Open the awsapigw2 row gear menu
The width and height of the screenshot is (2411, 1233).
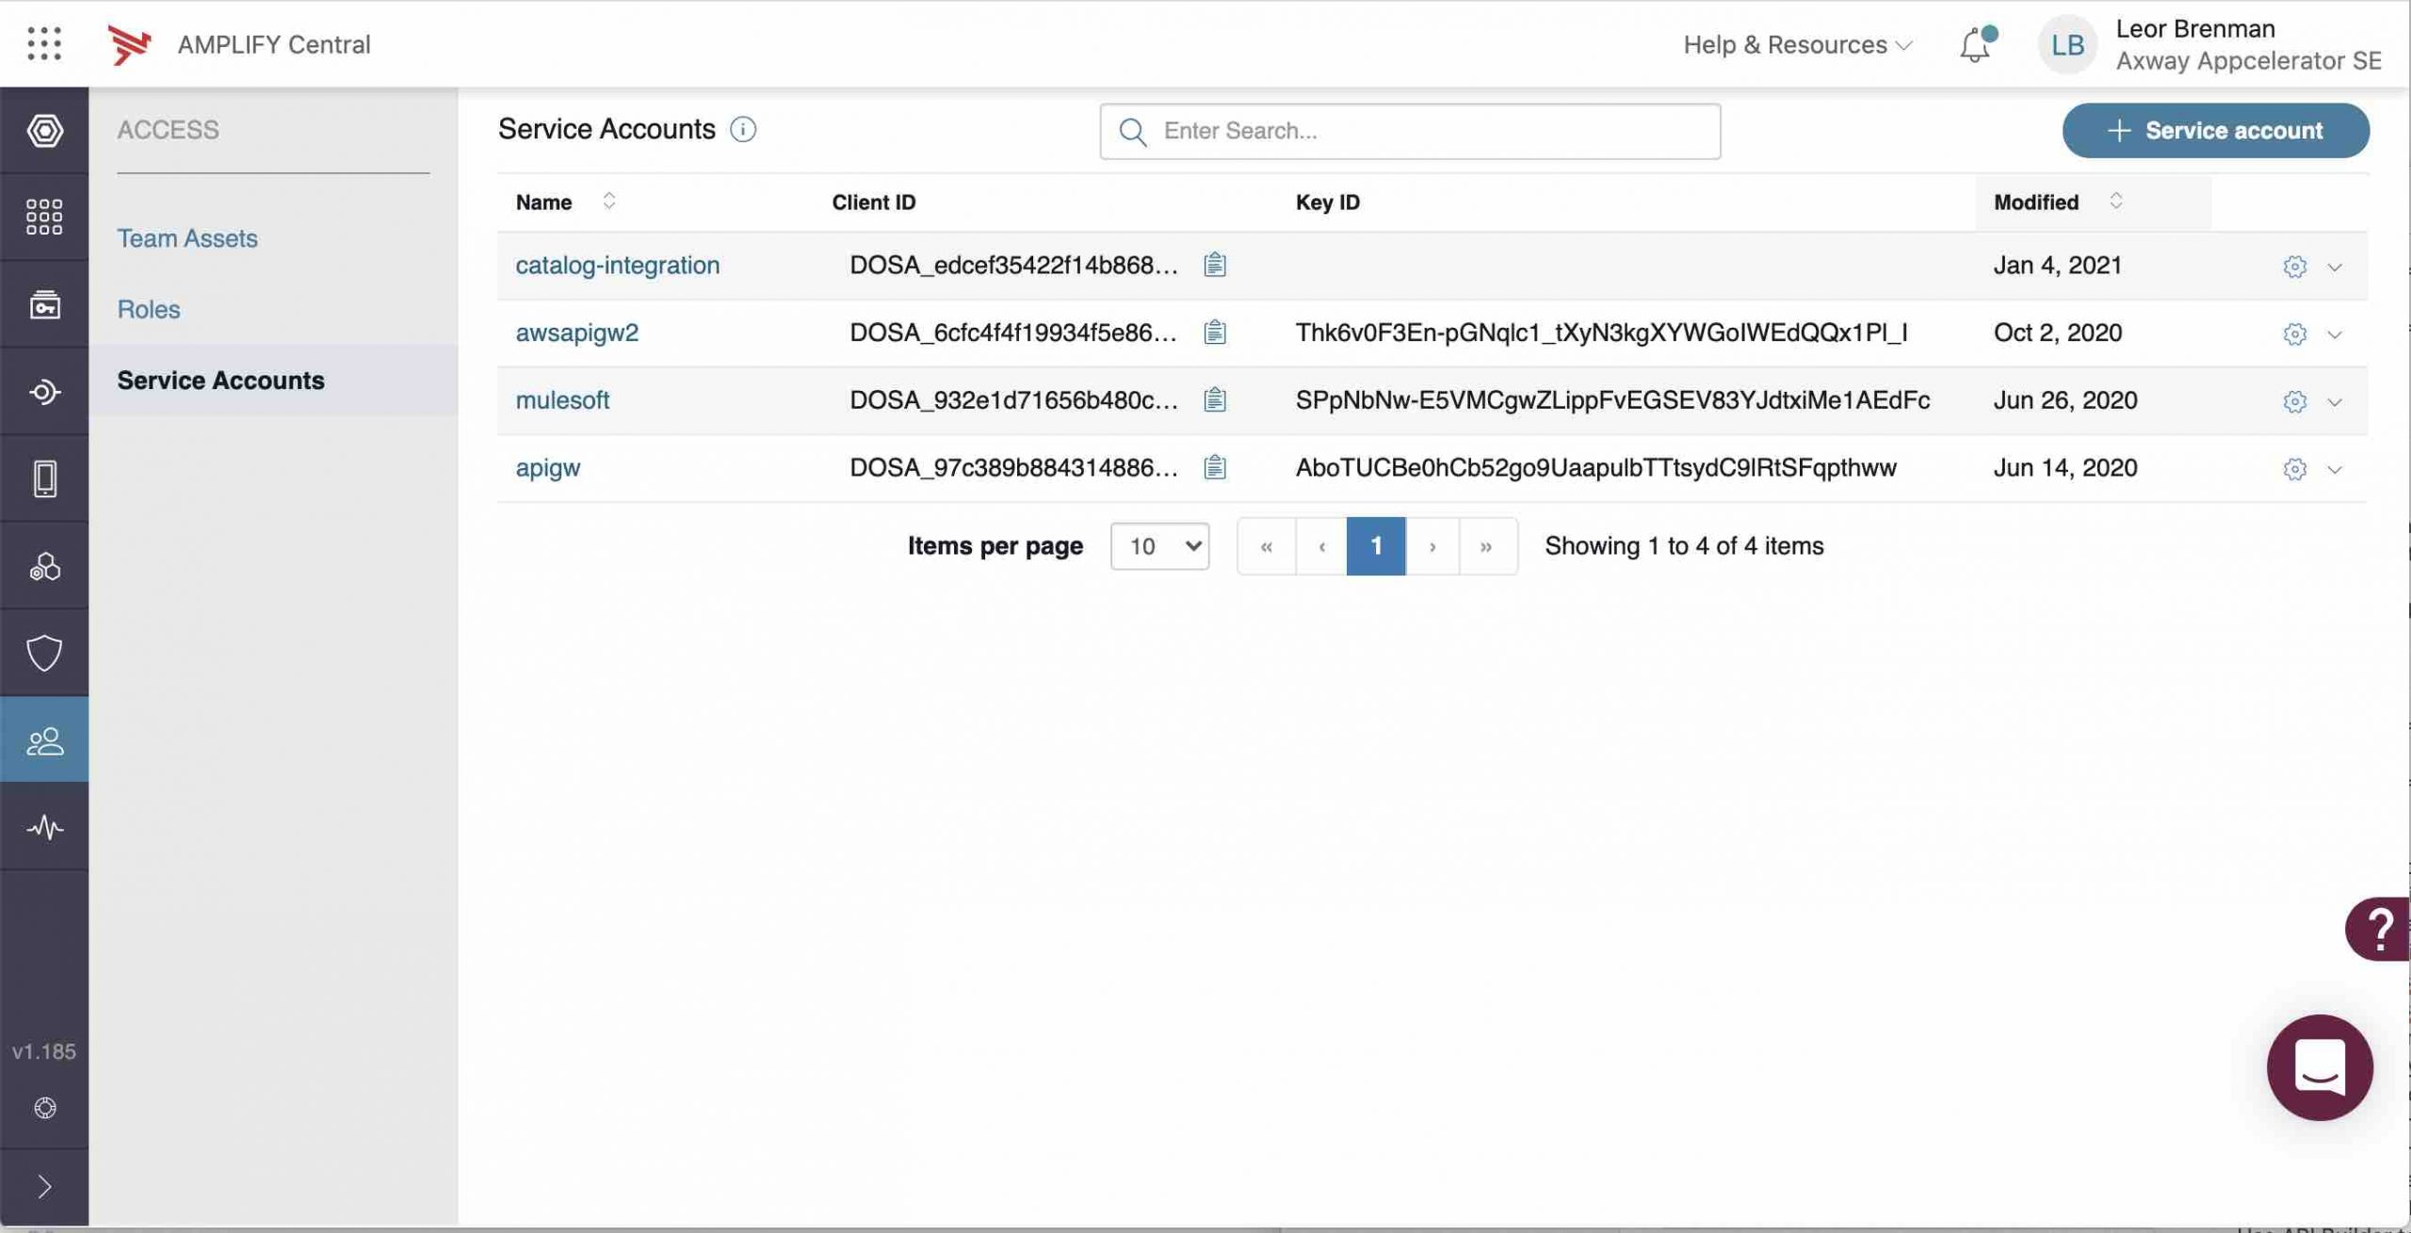(x=2294, y=334)
